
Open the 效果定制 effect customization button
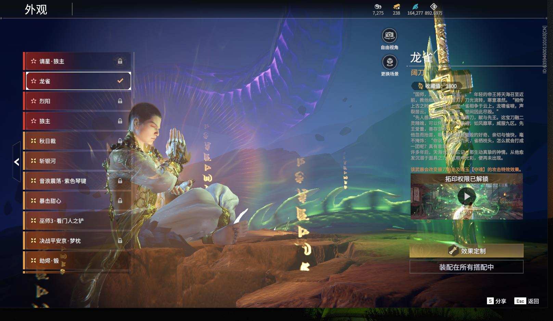[x=466, y=251]
